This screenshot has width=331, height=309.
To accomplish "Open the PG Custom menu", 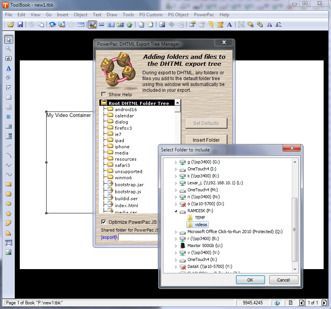I will (151, 15).
